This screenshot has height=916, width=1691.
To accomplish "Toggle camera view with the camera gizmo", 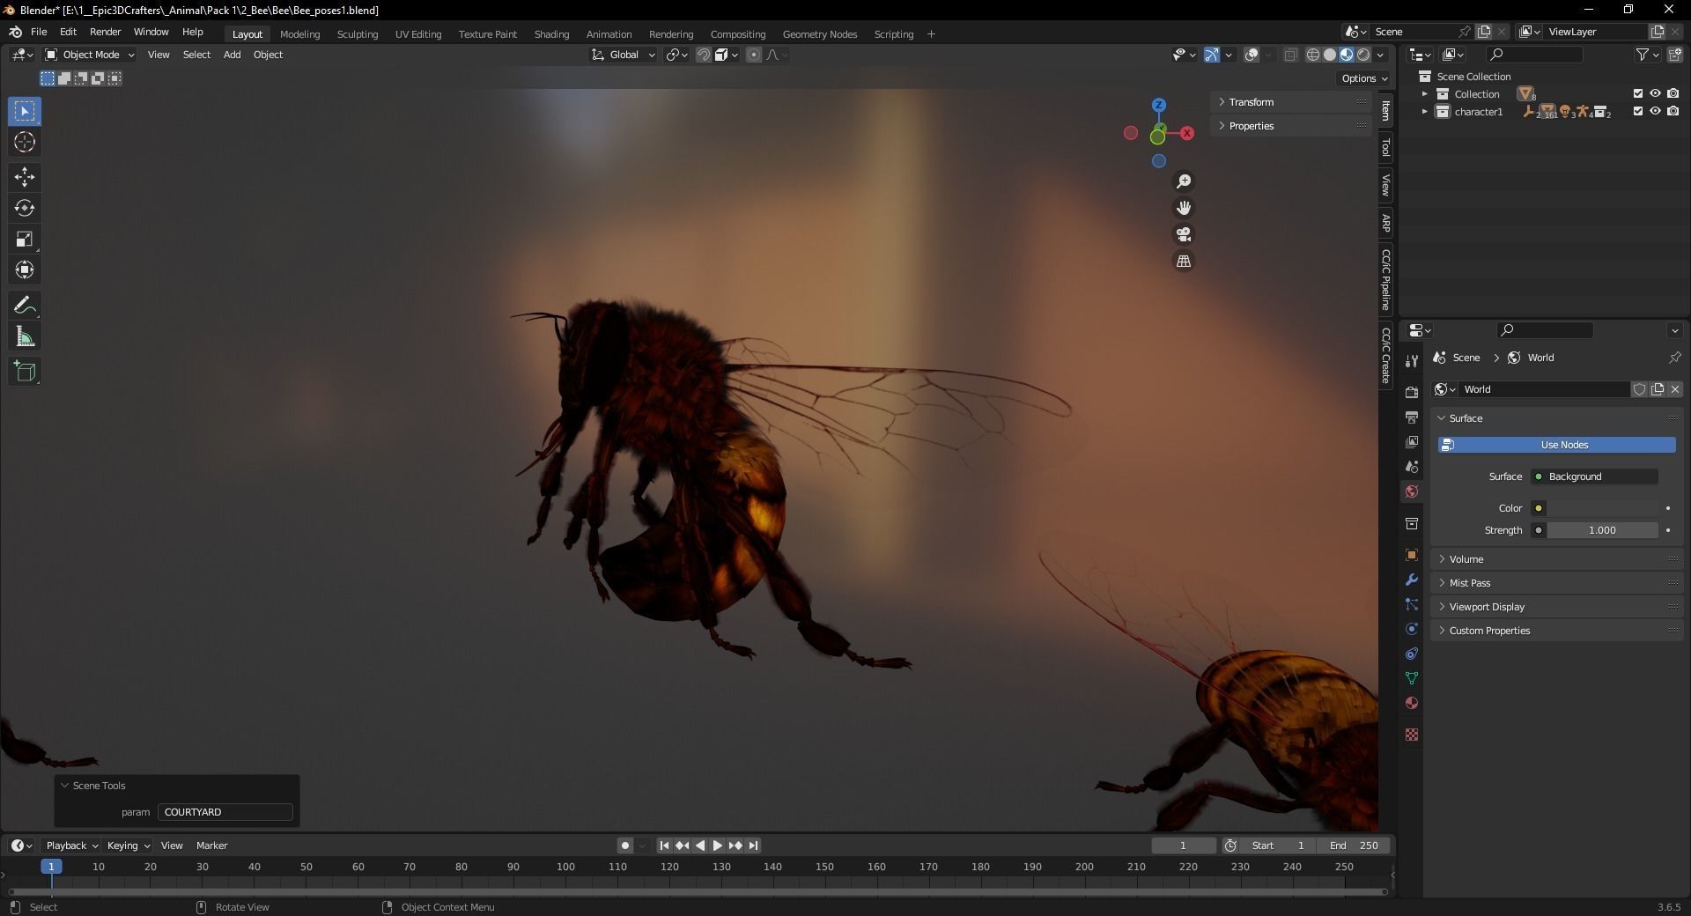I will pos(1184,234).
